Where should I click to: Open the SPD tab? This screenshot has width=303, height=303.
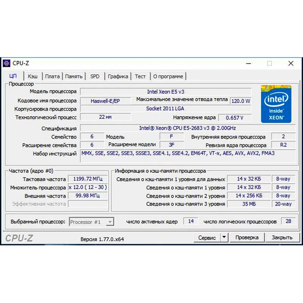[95, 76]
